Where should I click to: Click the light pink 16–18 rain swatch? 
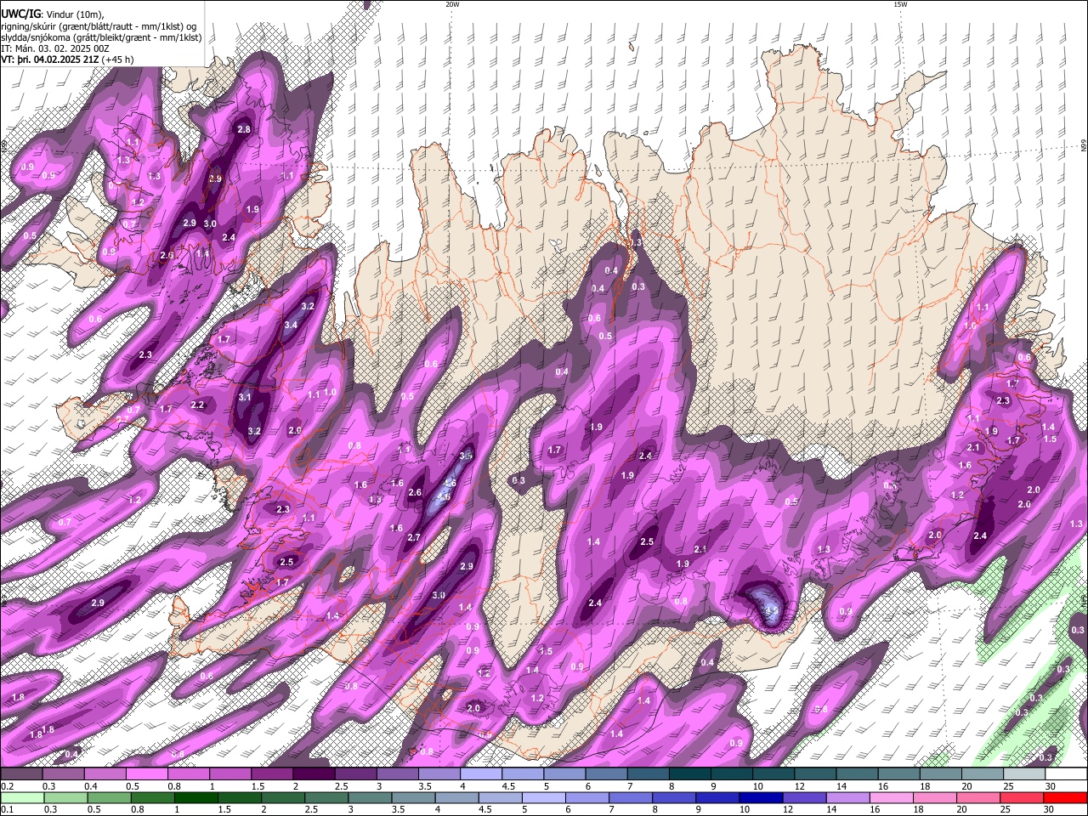pos(890,798)
